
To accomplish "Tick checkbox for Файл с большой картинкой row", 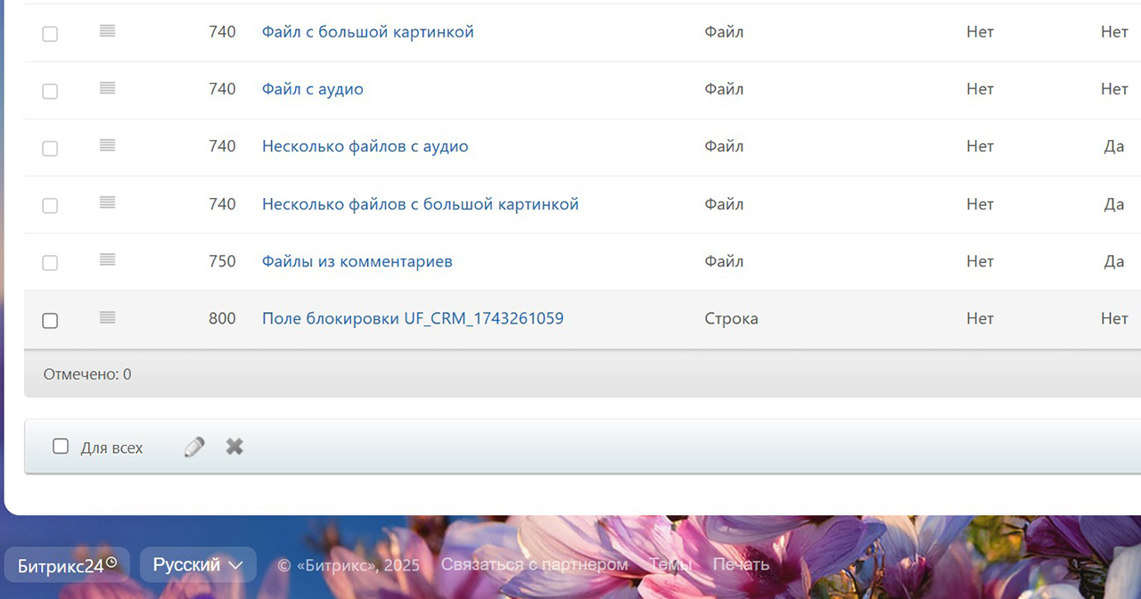I will click(50, 34).
